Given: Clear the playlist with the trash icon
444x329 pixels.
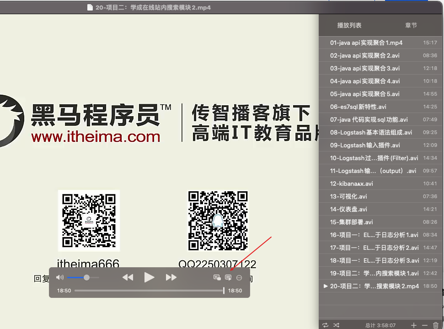Looking at the screenshot, I should pos(435,325).
